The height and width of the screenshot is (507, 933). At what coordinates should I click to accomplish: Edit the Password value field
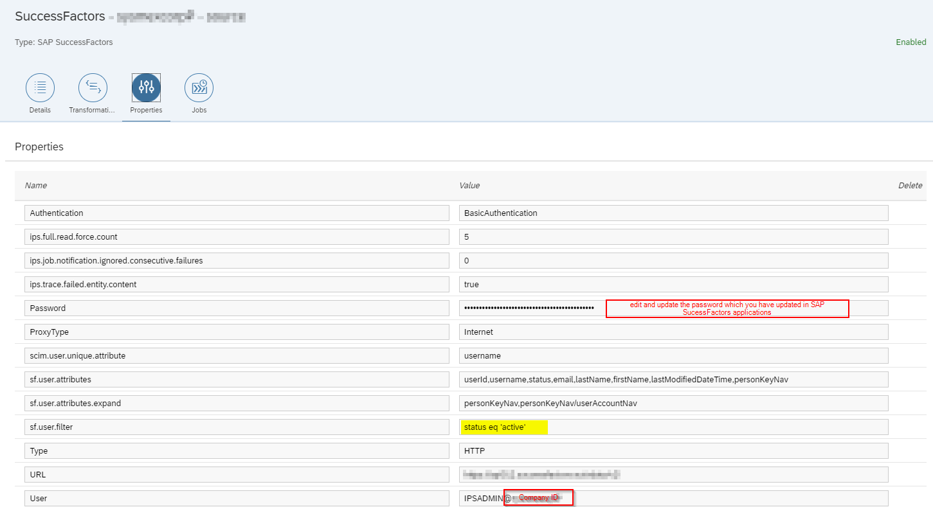tap(529, 308)
